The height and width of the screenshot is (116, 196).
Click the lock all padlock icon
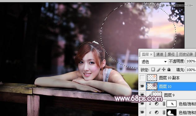tap(169, 69)
